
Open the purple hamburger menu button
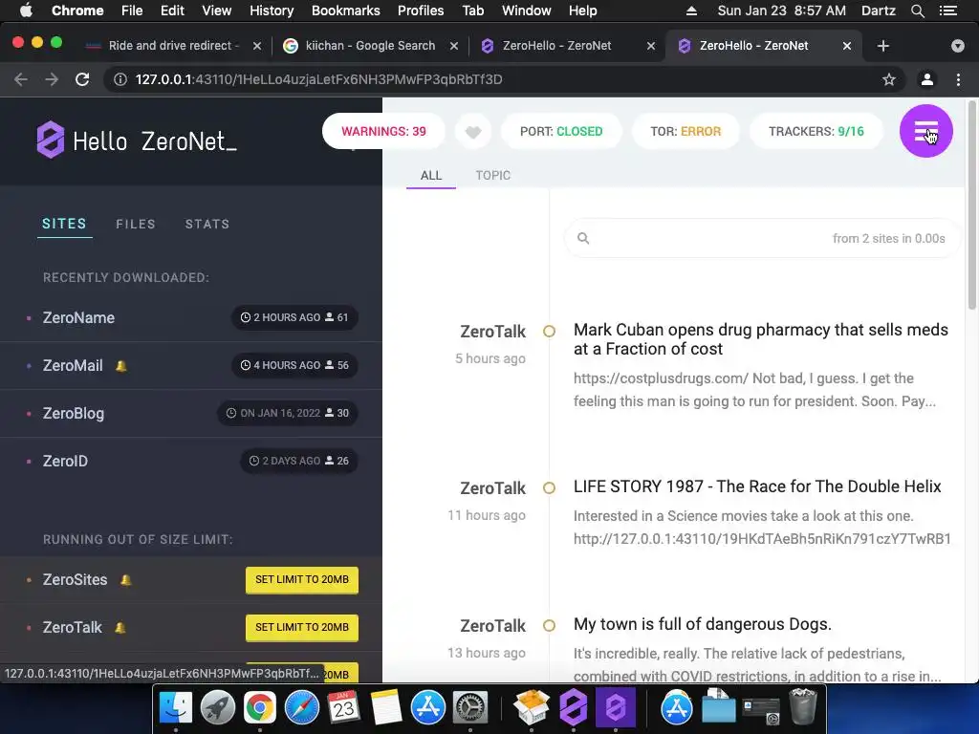pos(925,131)
